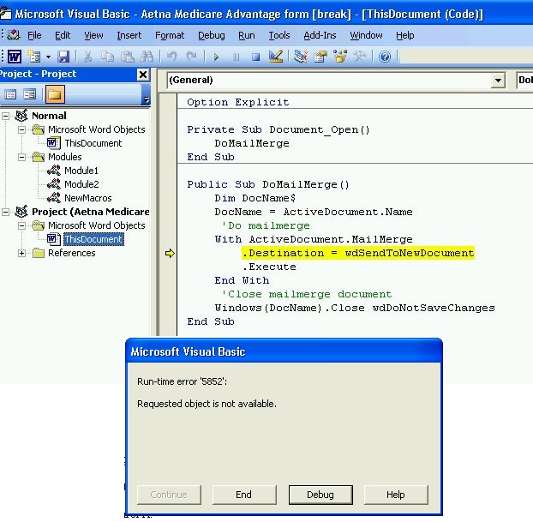Select the References folder item
The image size is (533, 522).
72,253
